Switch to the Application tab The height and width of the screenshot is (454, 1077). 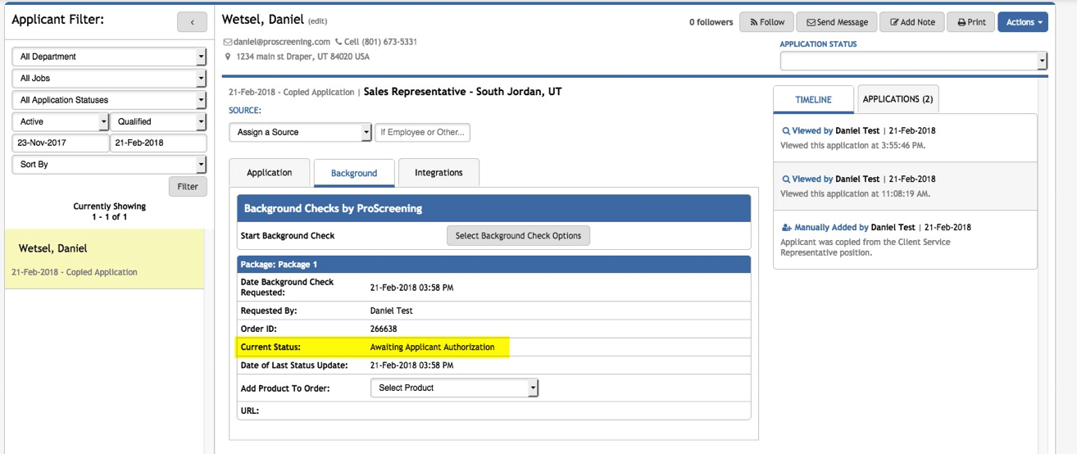click(269, 173)
